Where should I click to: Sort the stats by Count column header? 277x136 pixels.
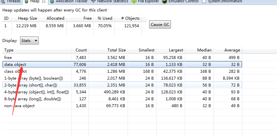click(x=81, y=50)
